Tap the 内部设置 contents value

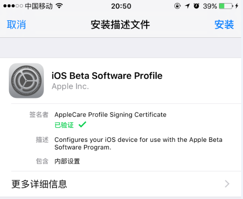click(x=67, y=161)
